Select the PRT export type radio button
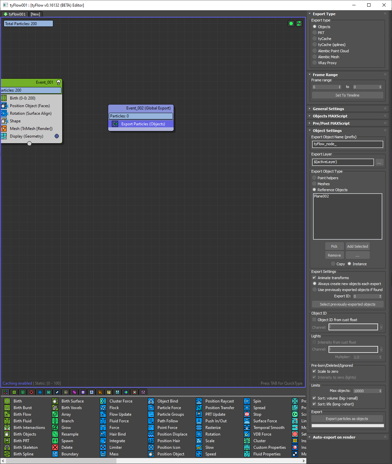Image resolution: width=392 pixels, height=464 pixels. point(315,33)
